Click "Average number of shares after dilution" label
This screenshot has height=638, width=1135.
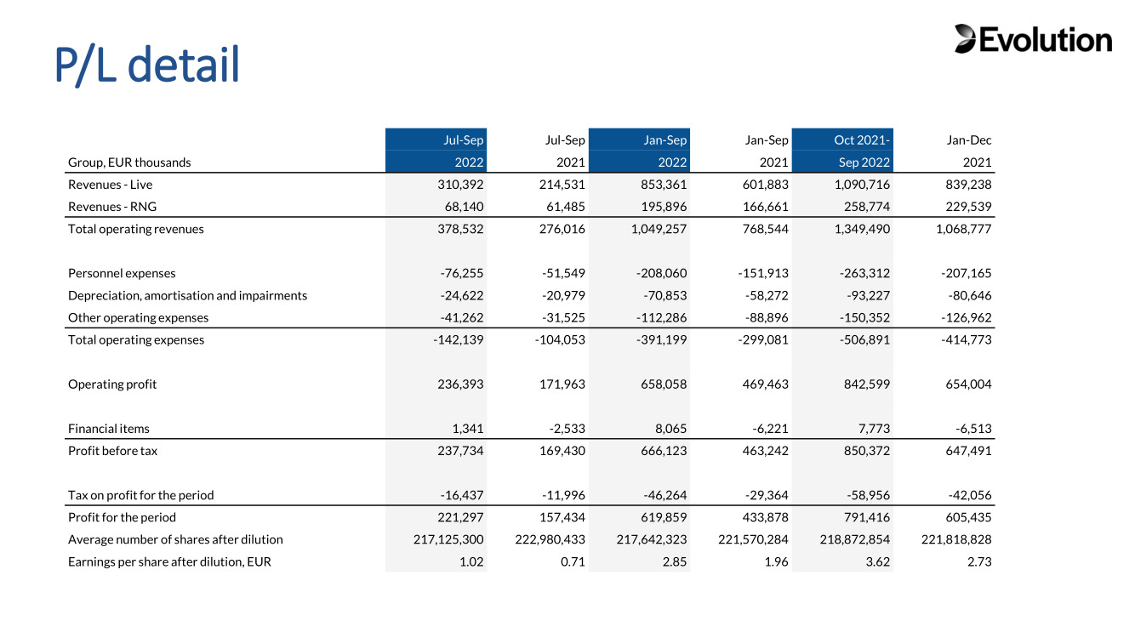(175, 539)
